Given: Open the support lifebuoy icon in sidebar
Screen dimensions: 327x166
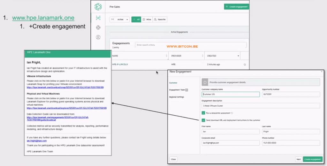Looking at the screenshot, I should coord(98,27).
